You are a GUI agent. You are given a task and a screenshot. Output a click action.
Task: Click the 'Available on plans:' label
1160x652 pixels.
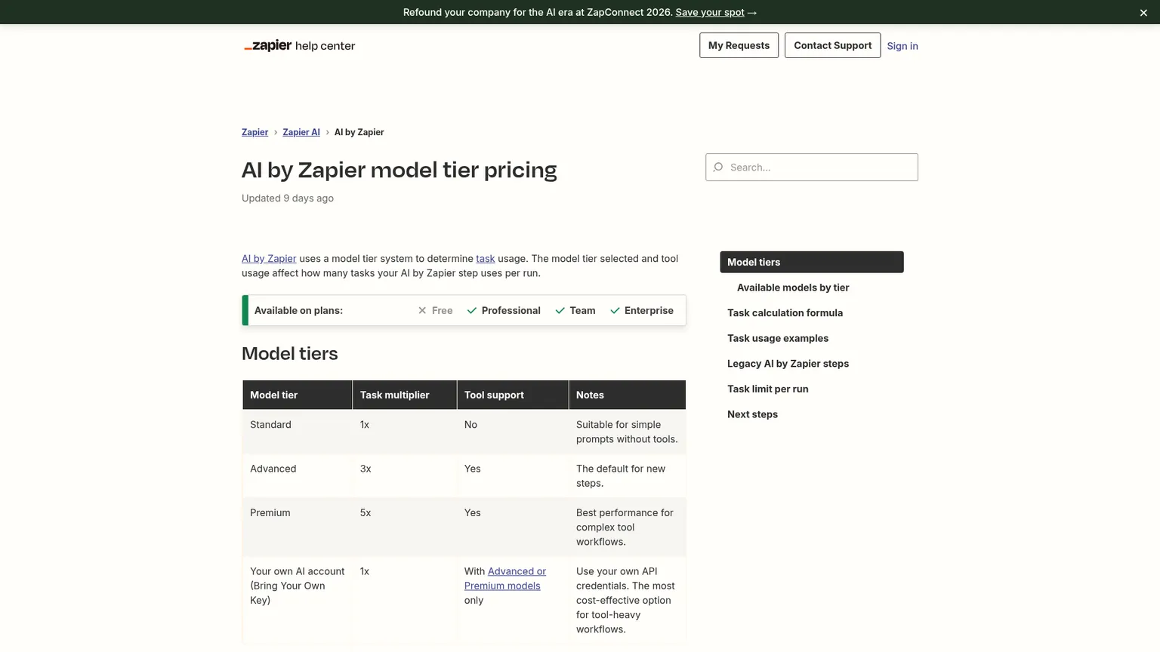[x=298, y=310]
